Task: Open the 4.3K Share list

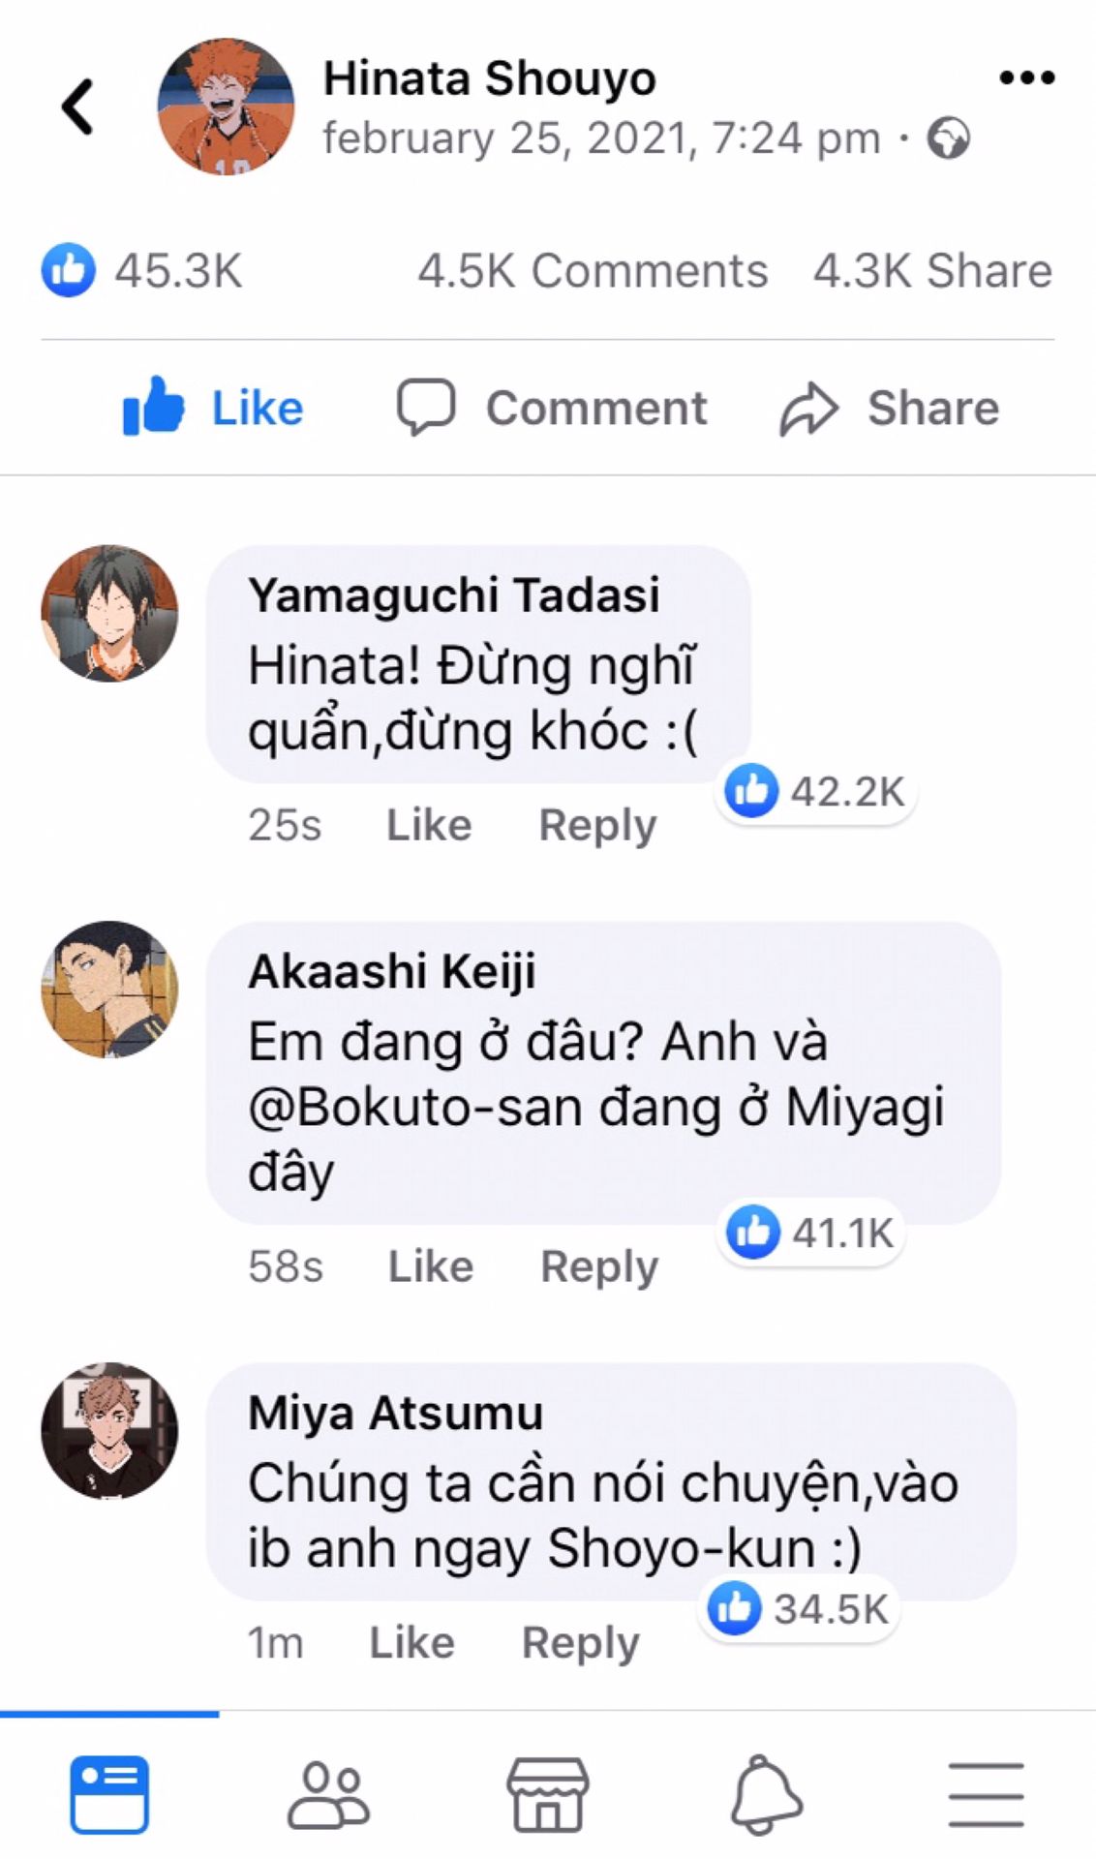Action: click(932, 271)
